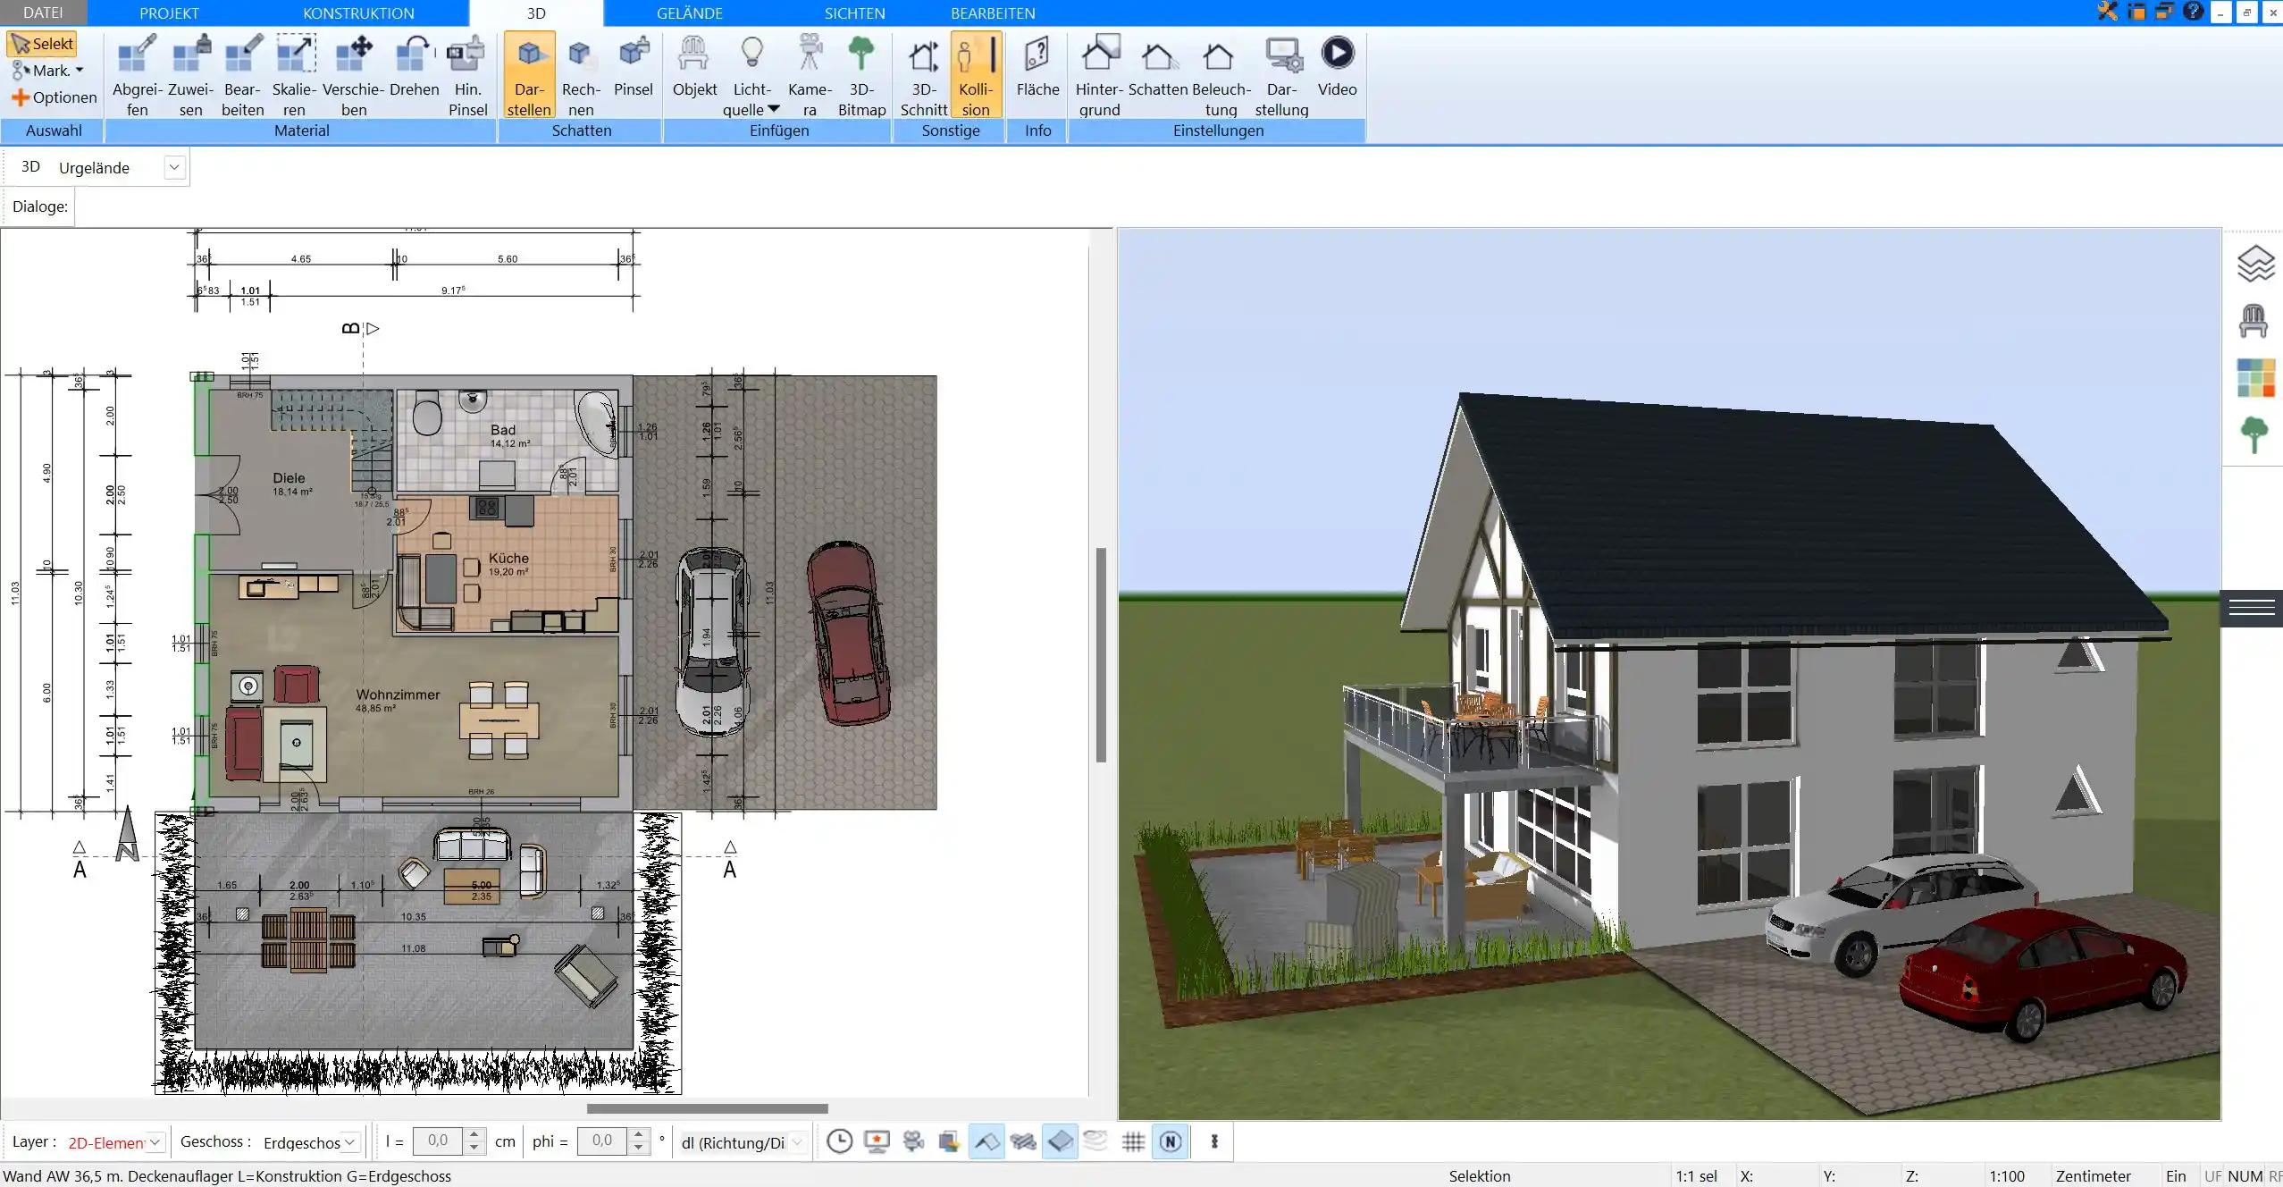Toggle the north arrow N button
2283x1187 pixels.
tap(1171, 1141)
